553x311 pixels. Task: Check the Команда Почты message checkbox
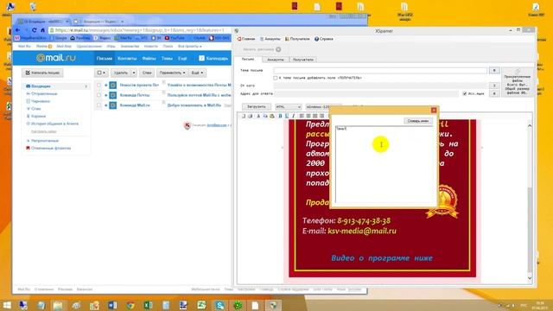tap(99, 95)
